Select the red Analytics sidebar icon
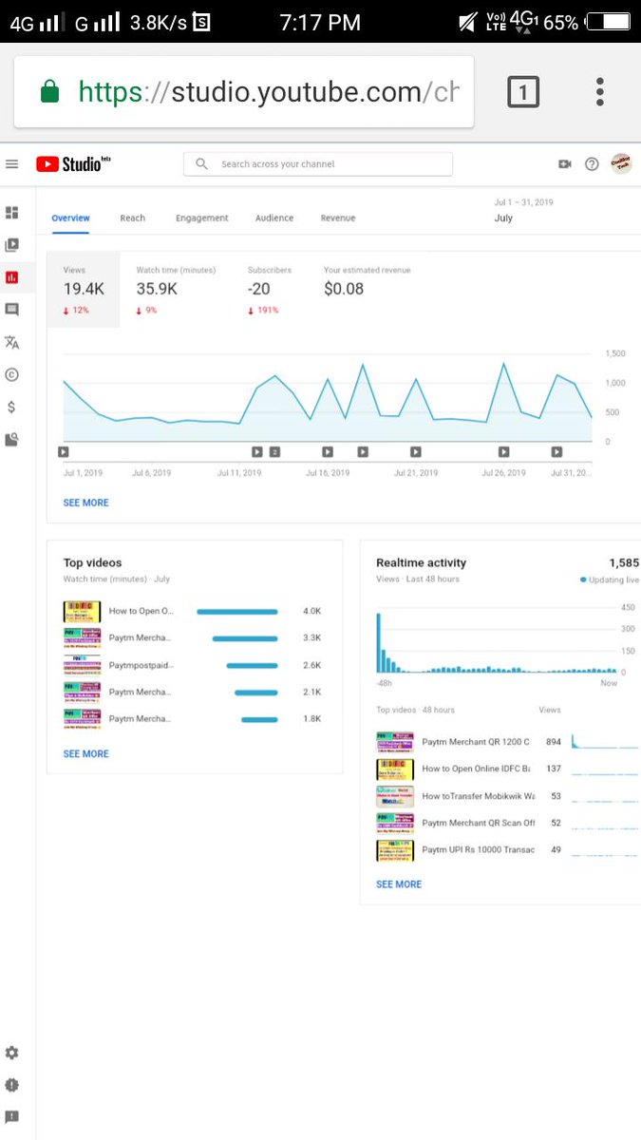641x1140 pixels. coord(11,277)
